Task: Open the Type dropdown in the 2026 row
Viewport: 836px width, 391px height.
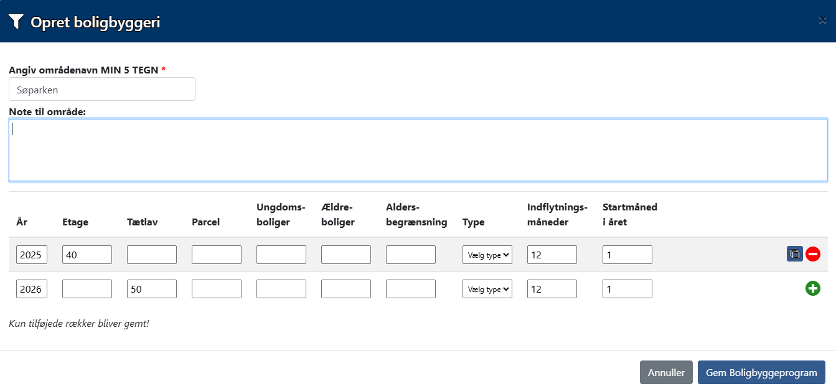Action: (x=487, y=289)
